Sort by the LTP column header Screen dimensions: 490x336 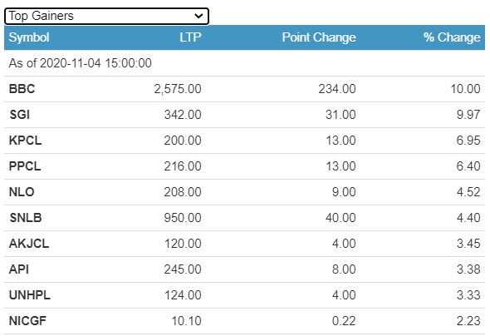190,37
